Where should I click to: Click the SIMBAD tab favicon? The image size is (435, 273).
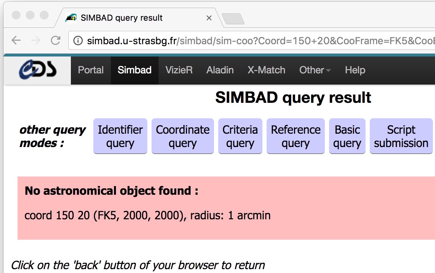pyautogui.click(x=71, y=18)
